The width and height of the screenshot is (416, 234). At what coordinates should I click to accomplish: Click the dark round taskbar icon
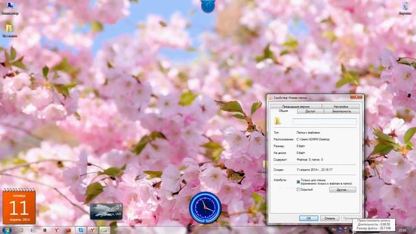click(x=45, y=230)
